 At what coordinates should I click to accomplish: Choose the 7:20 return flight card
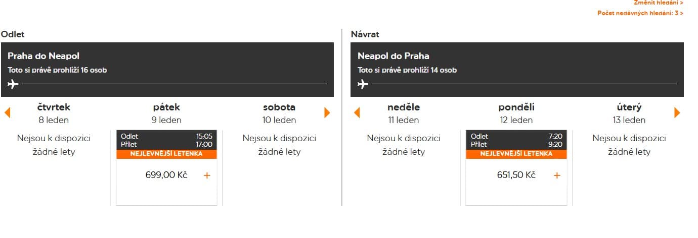[x=516, y=140]
